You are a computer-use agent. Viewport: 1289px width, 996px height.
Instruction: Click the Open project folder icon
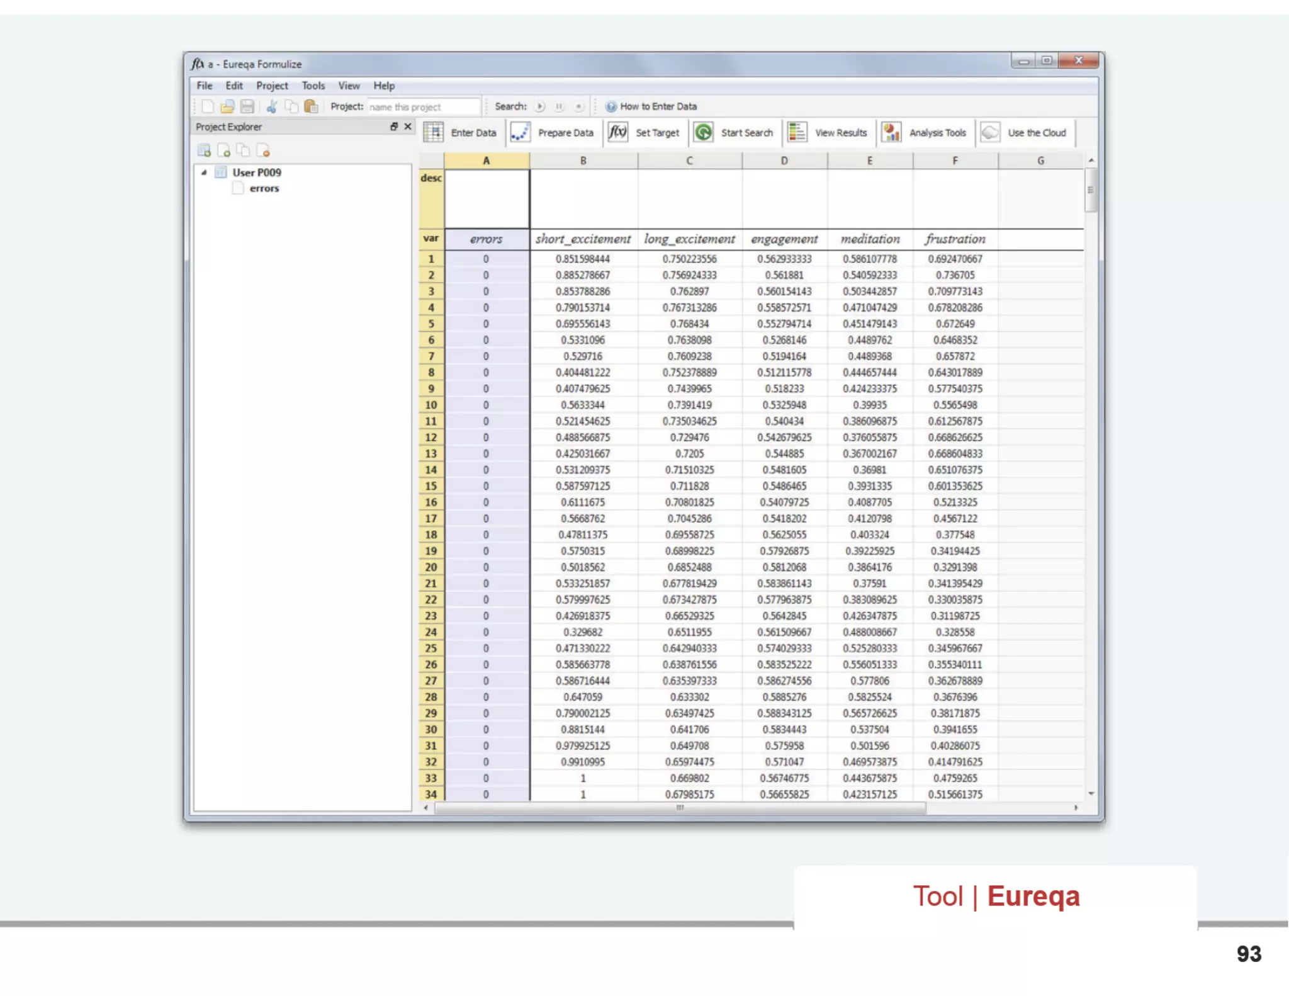(227, 106)
